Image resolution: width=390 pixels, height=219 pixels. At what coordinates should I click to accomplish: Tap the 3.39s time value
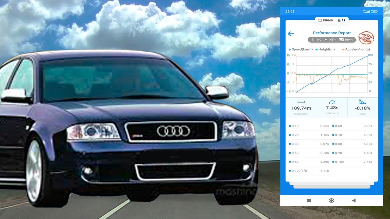pos(324,162)
